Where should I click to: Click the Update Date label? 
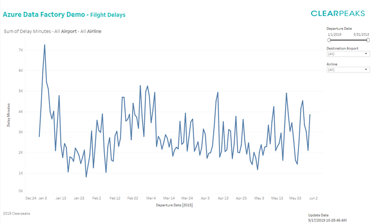pos(318,215)
